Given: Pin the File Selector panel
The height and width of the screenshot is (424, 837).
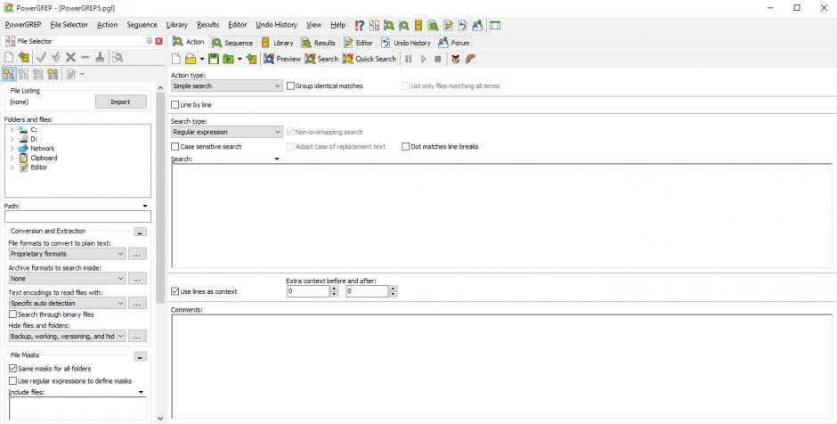Looking at the screenshot, I should coord(150,41).
